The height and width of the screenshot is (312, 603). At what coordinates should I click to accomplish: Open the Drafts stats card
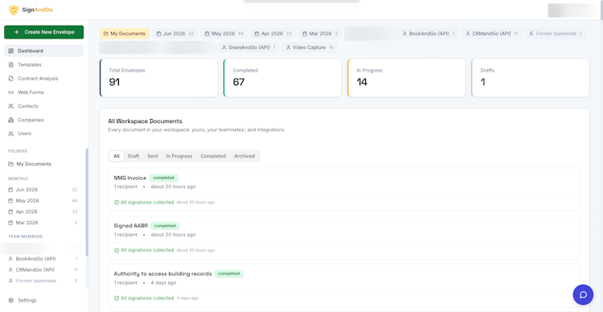(531, 78)
